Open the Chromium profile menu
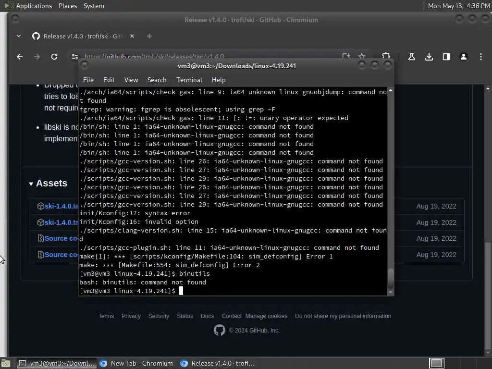Image resolution: width=492 pixels, height=369 pixels. pyautogui.click(x=464, y=57)
